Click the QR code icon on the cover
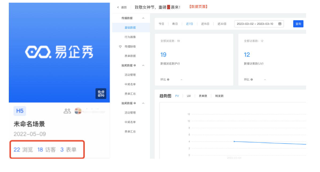Screen dimensions: 320x172 pos(101,94)
